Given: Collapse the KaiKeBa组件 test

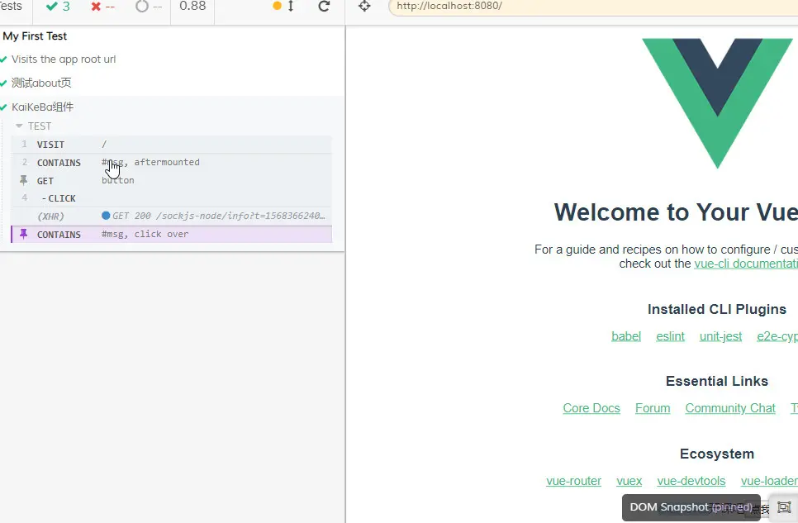Looking at the screenshot, I should point(43,107).
